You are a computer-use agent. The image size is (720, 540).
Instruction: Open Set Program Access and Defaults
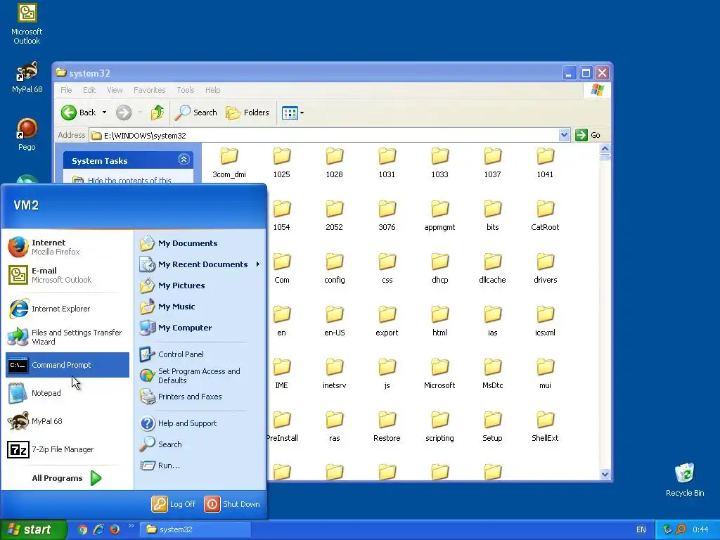[x=200, y=375]
